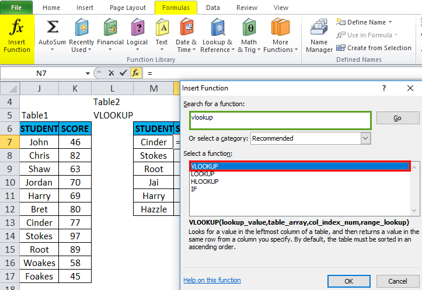Open the Date & Time functions icon
The image size is (422, 290).
click(x=187, y=27)
